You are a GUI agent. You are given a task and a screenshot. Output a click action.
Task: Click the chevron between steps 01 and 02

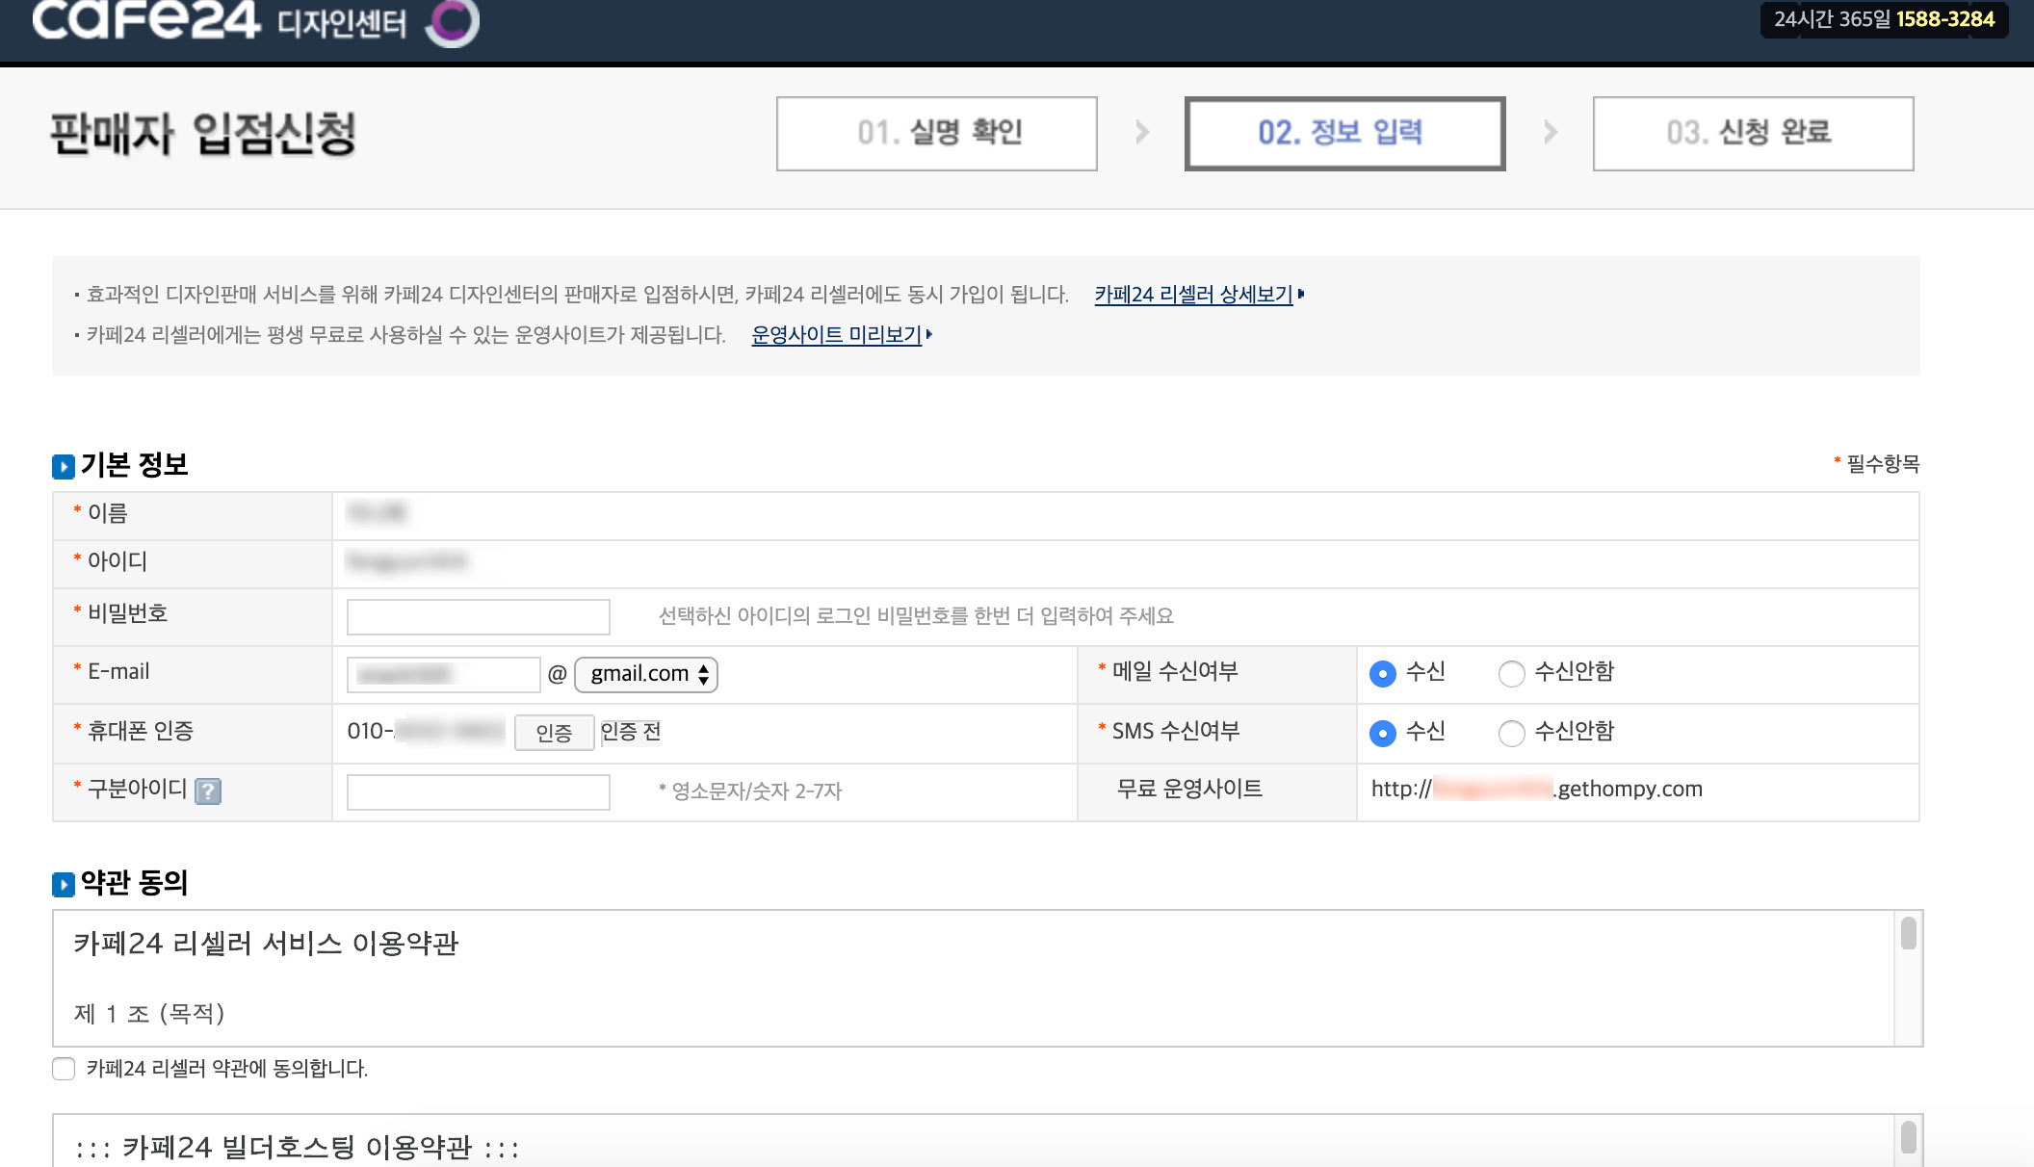pyautogui.click(x=1142, y=133)
